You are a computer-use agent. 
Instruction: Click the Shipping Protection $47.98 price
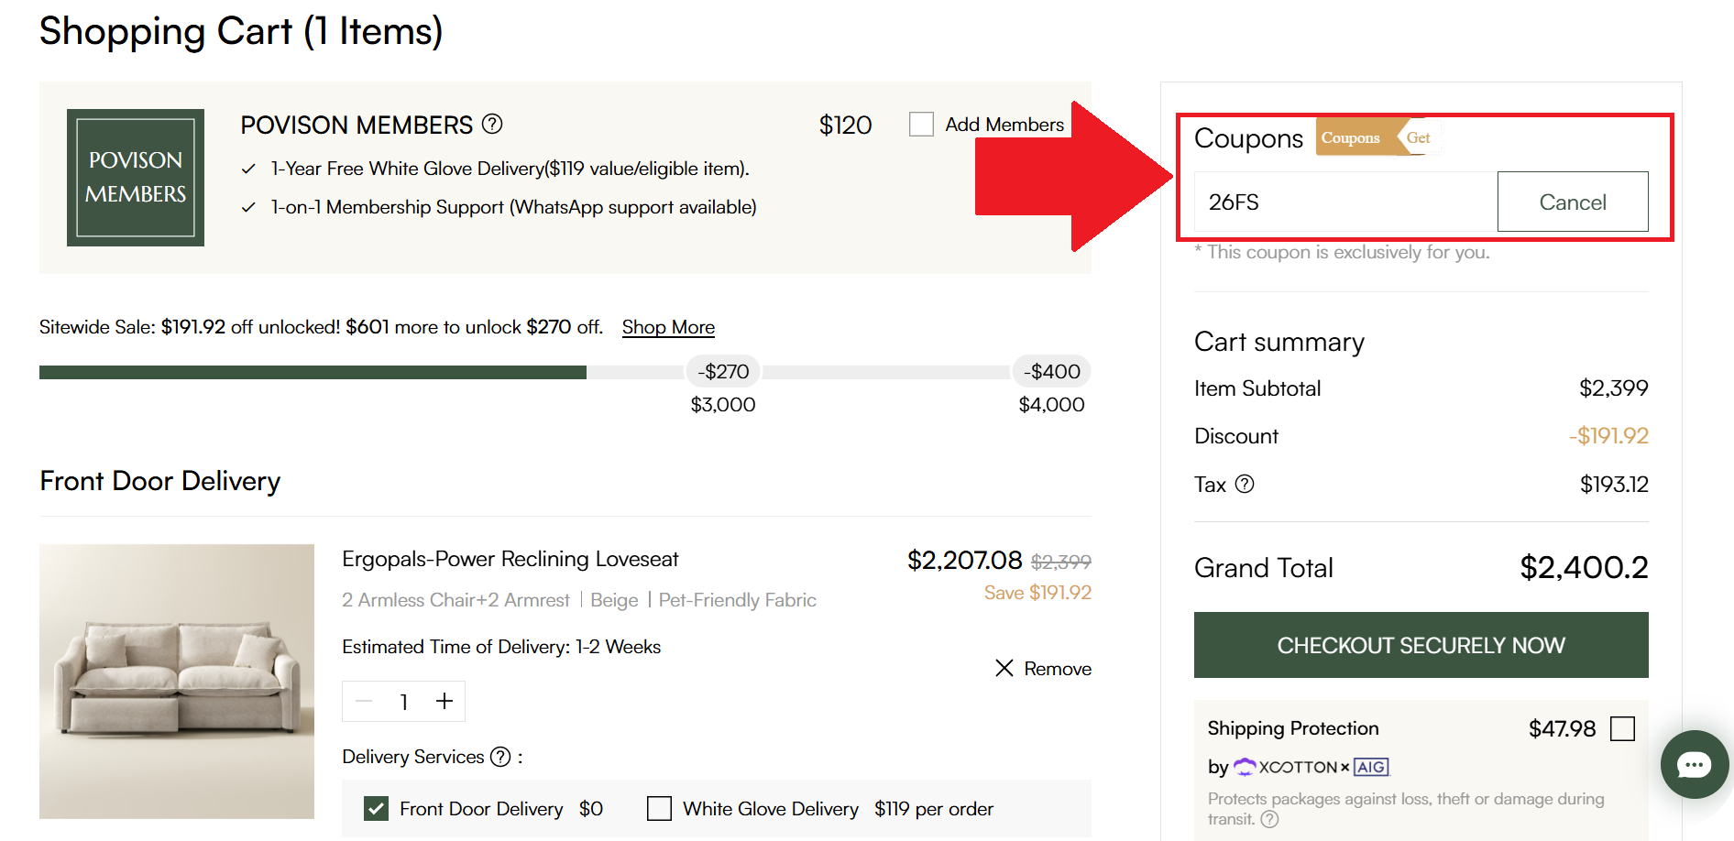pos(1562,728)
